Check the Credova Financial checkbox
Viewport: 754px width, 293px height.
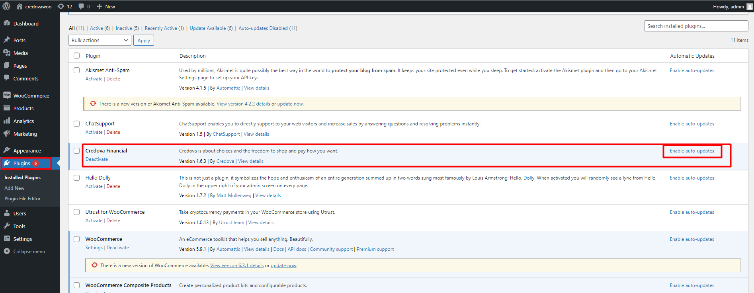point(77,150)
